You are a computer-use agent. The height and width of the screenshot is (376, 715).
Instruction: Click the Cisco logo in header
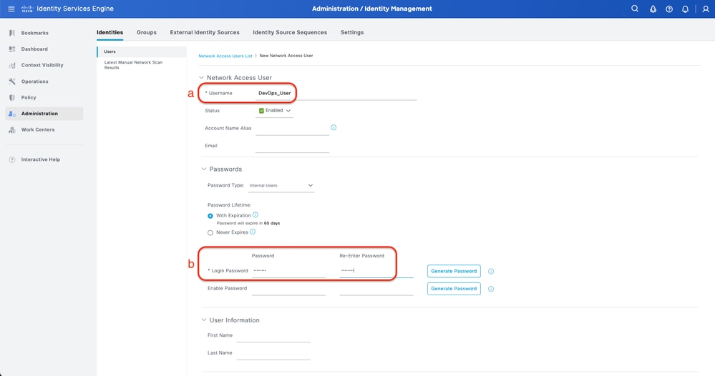27,9
